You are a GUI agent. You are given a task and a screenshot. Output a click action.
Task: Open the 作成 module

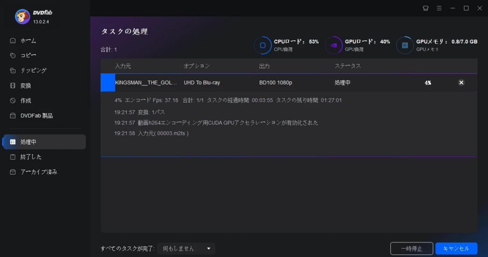[x=26, y=101]
